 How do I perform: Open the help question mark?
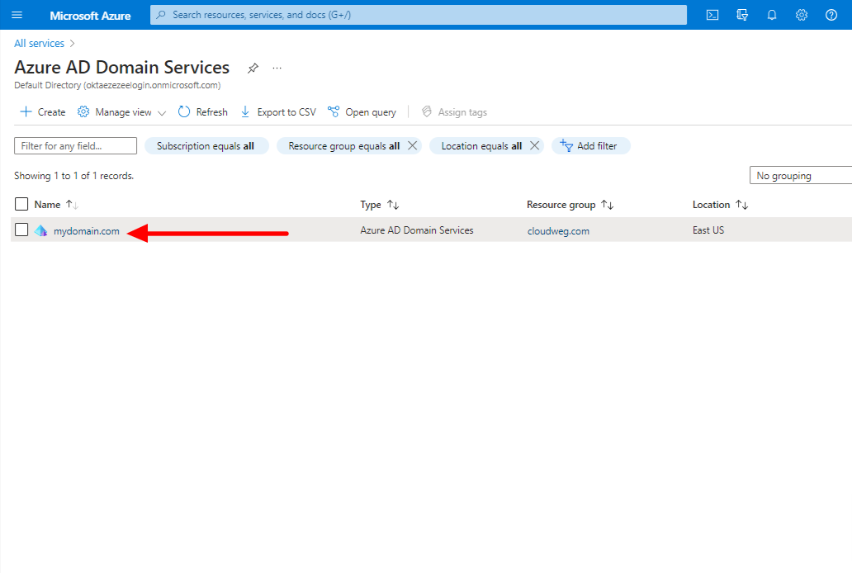[831, 15]
